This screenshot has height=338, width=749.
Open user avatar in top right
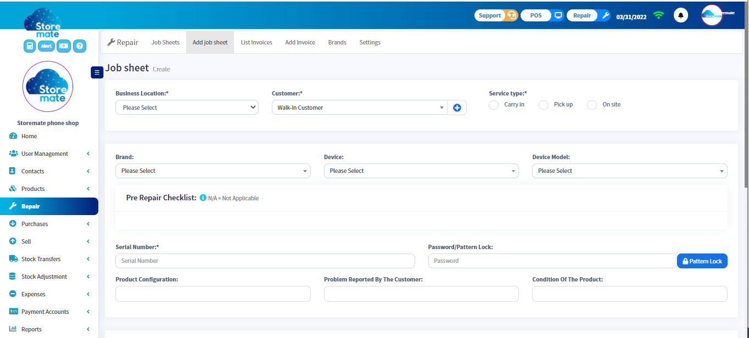click(x=712, y=15)
